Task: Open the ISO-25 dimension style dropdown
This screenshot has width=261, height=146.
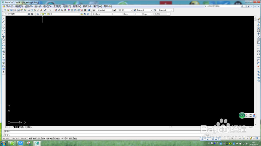Action: [131, 10]
